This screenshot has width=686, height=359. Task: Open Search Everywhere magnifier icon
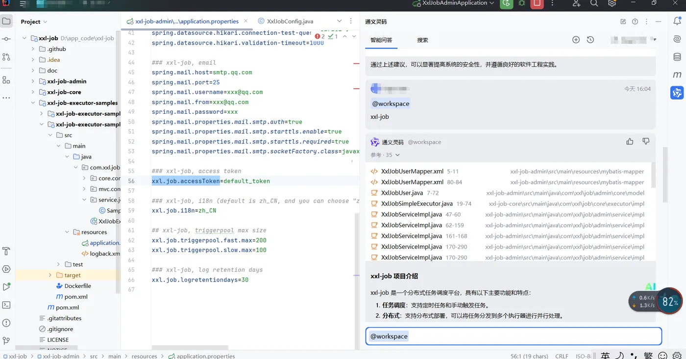click(x=594, y=3)
